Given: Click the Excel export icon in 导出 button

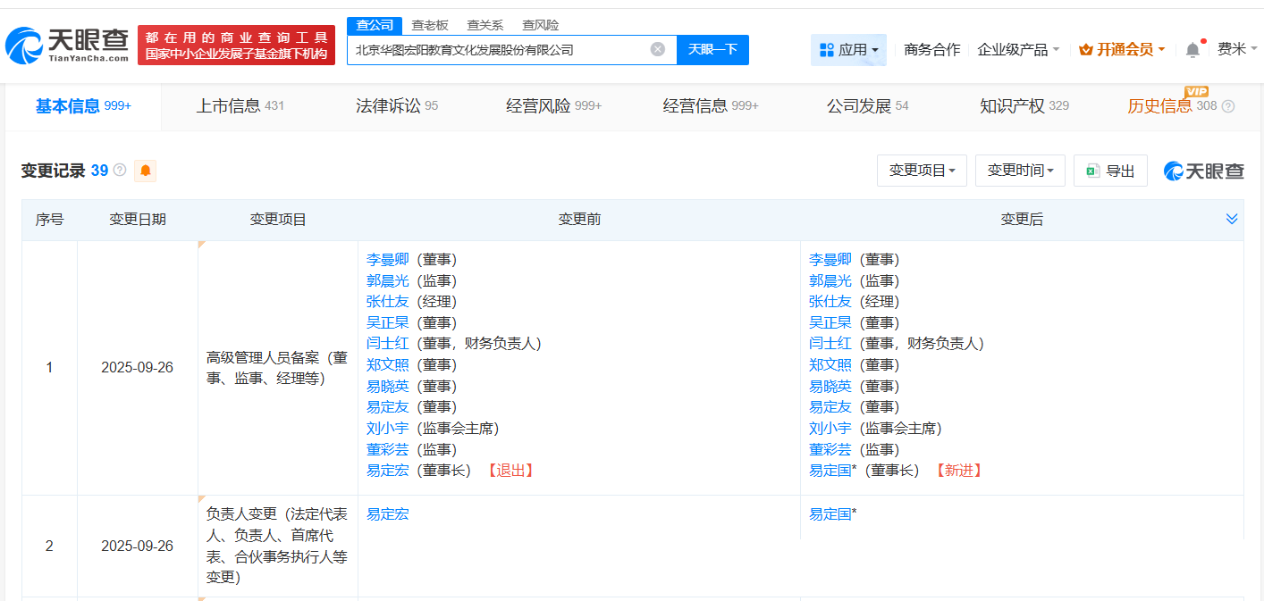Looking at the screenshot, I should (x=1095, y=170).
